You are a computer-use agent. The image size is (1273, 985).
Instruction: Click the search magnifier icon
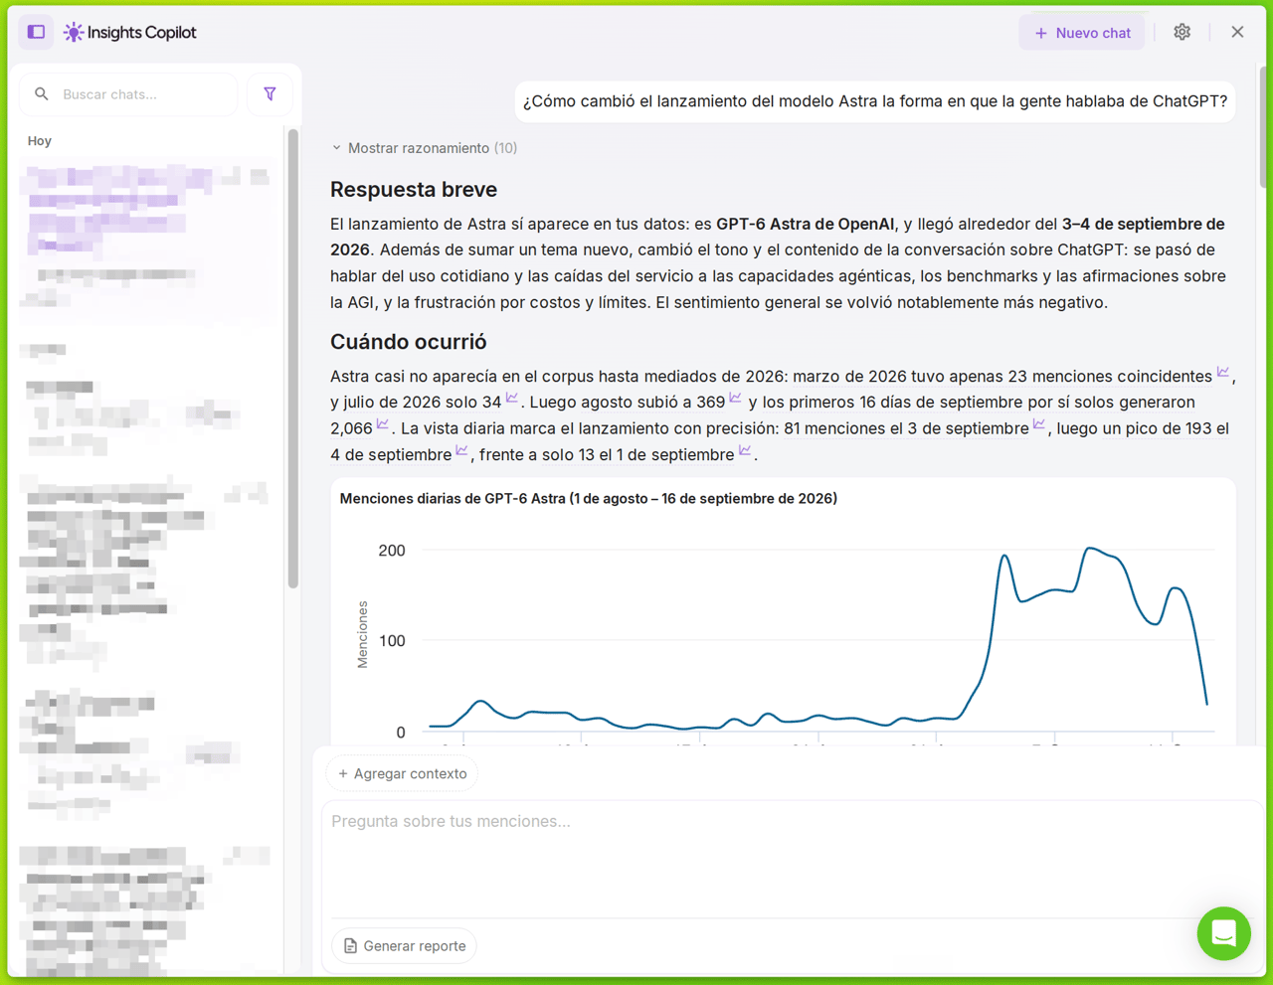pyautogui.click(x=41, y=94)
